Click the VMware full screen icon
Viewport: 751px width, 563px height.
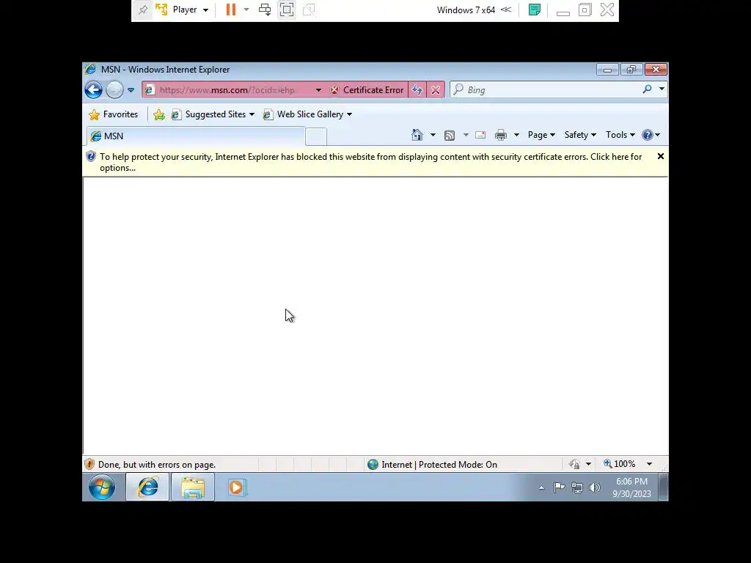pyautogui.click(x=287, y=10)
